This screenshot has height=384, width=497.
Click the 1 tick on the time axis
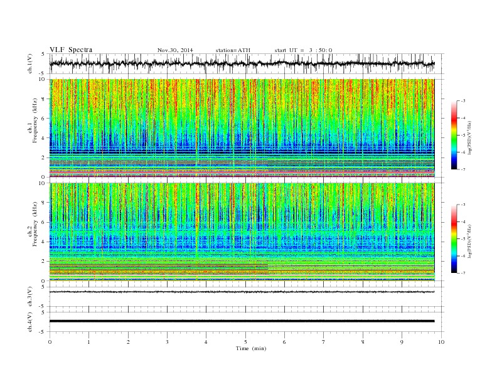pyautogui.click(x=88, y=342)
